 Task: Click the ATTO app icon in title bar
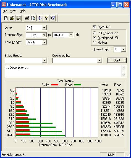coord(4,4)
